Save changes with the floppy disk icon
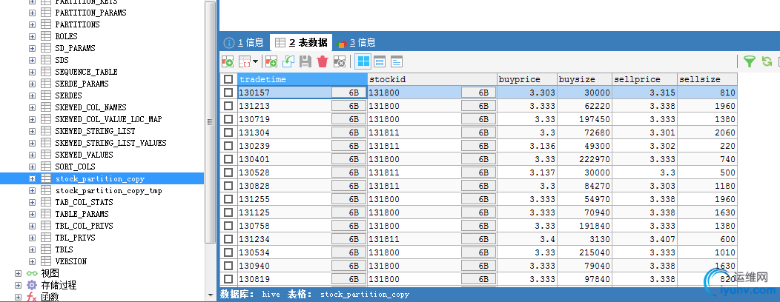 pyautogui.click(x=305, y=61)
